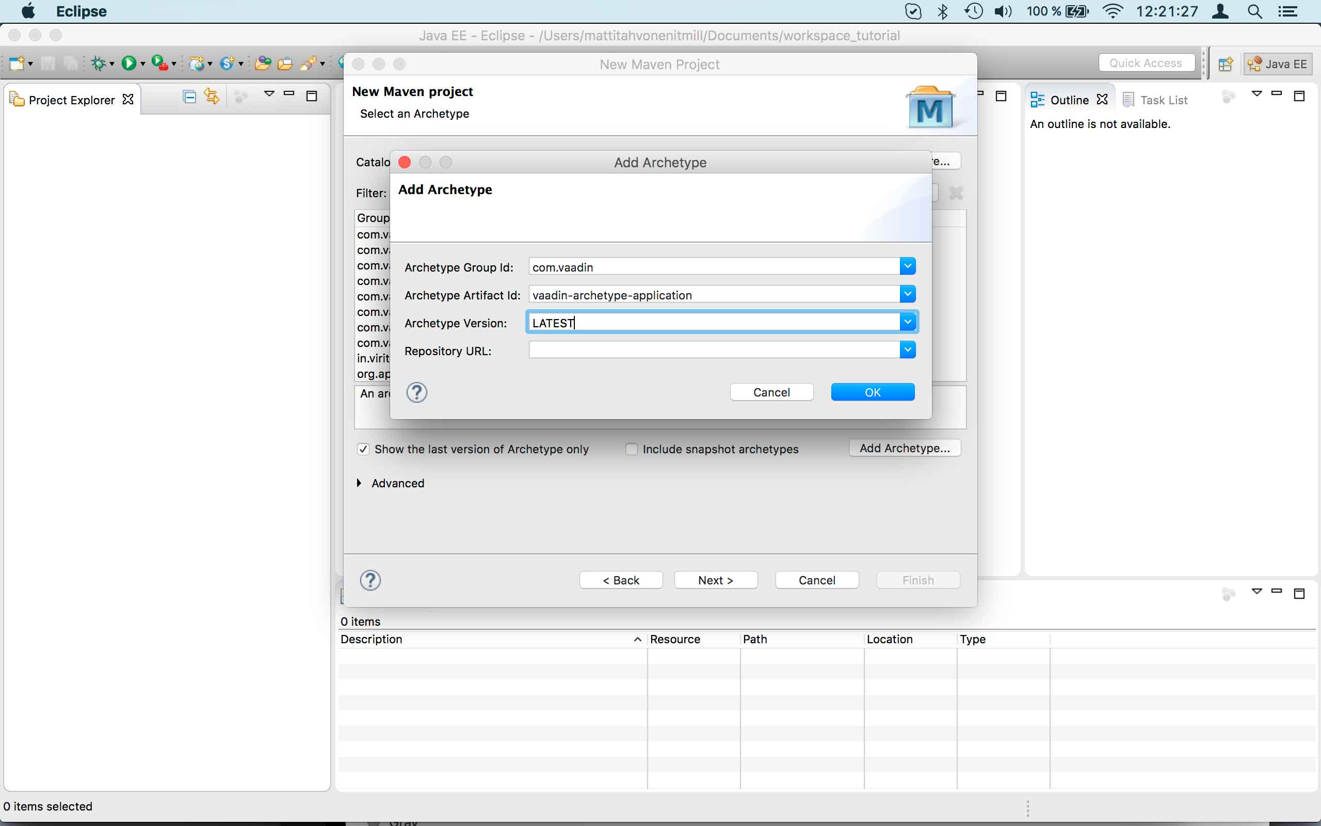Click the Next > button
The height and width of the screenshot is (826, 1321).
[716, 580]
